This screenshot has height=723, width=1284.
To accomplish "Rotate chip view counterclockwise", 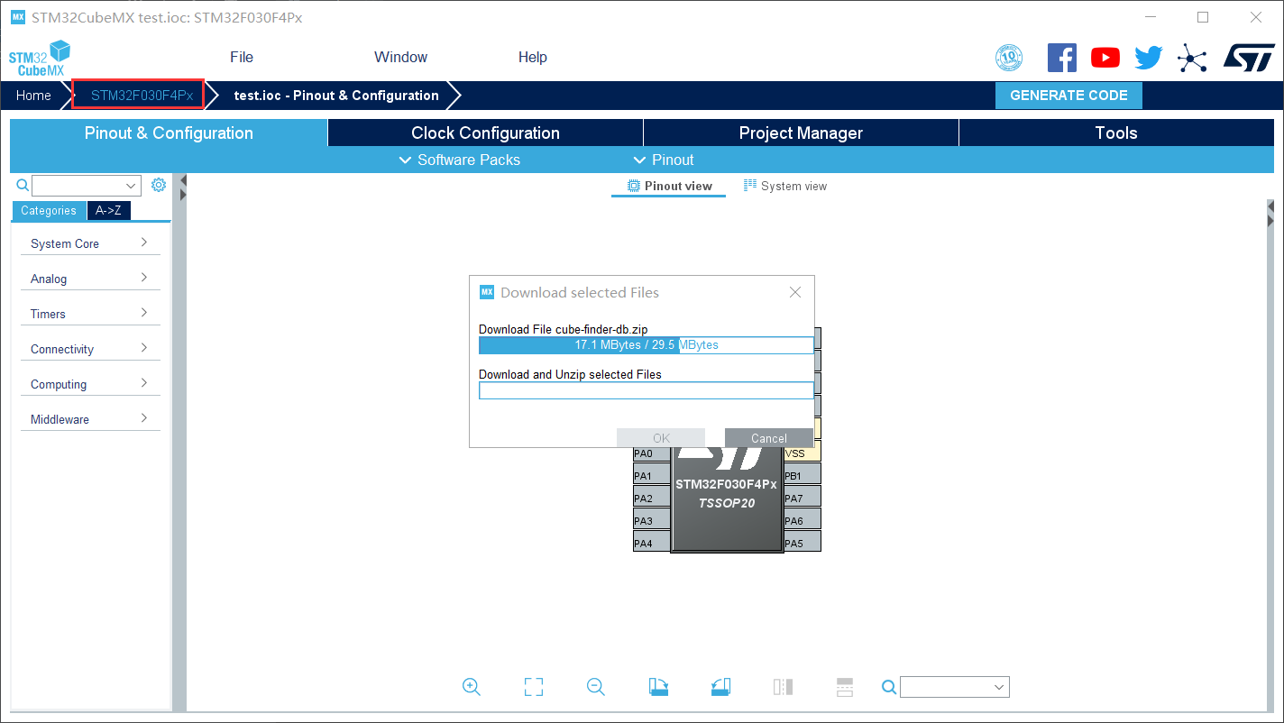I will pos(720,687).
